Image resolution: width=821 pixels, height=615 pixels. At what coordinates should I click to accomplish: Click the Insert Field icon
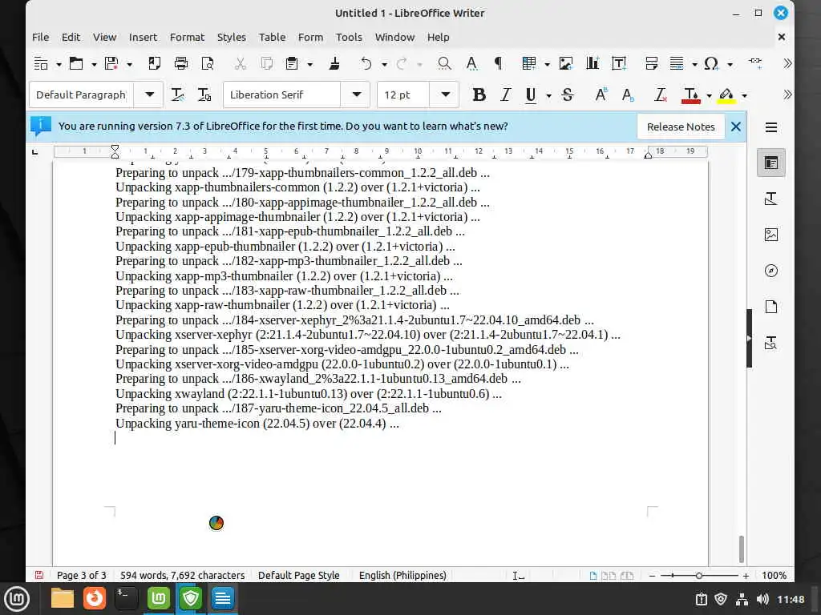click(677, 64)
